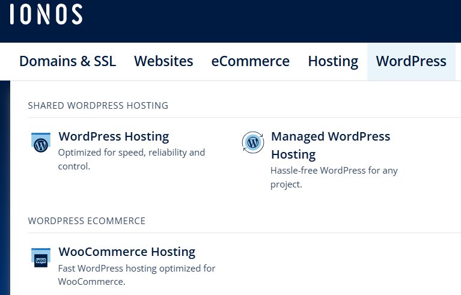Viewport: 461px width, 295px height.
Task: Select the WordPress menu tab
Action: click(411, 61)
